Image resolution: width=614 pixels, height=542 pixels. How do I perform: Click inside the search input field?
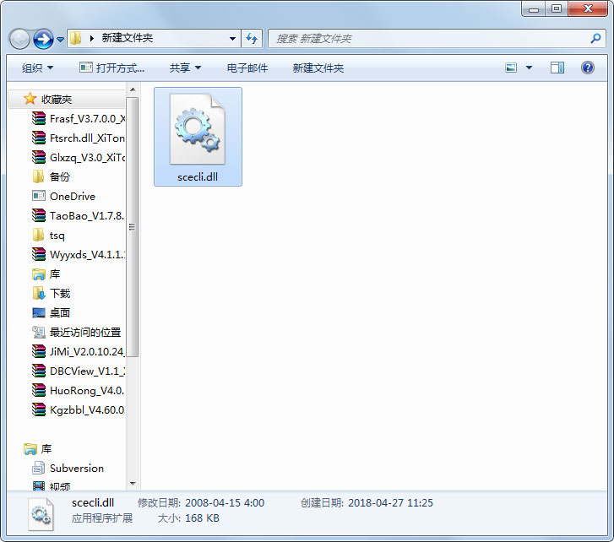pyautogui.click(x=427, y=38)
